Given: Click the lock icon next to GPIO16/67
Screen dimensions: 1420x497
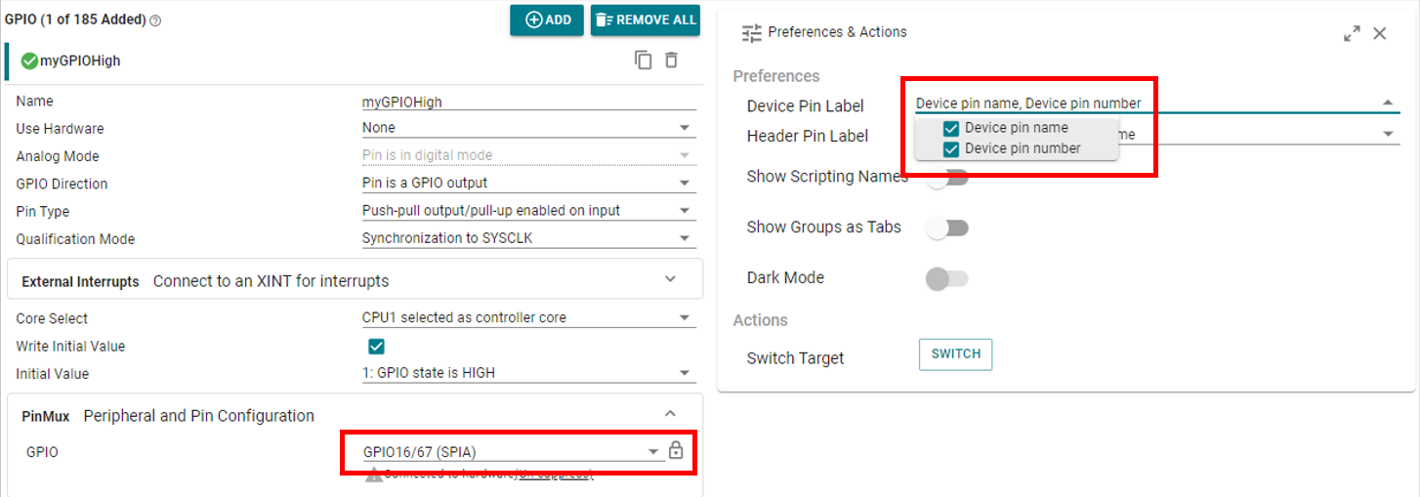Looking at the screenshot, I should tap(675, 450).
